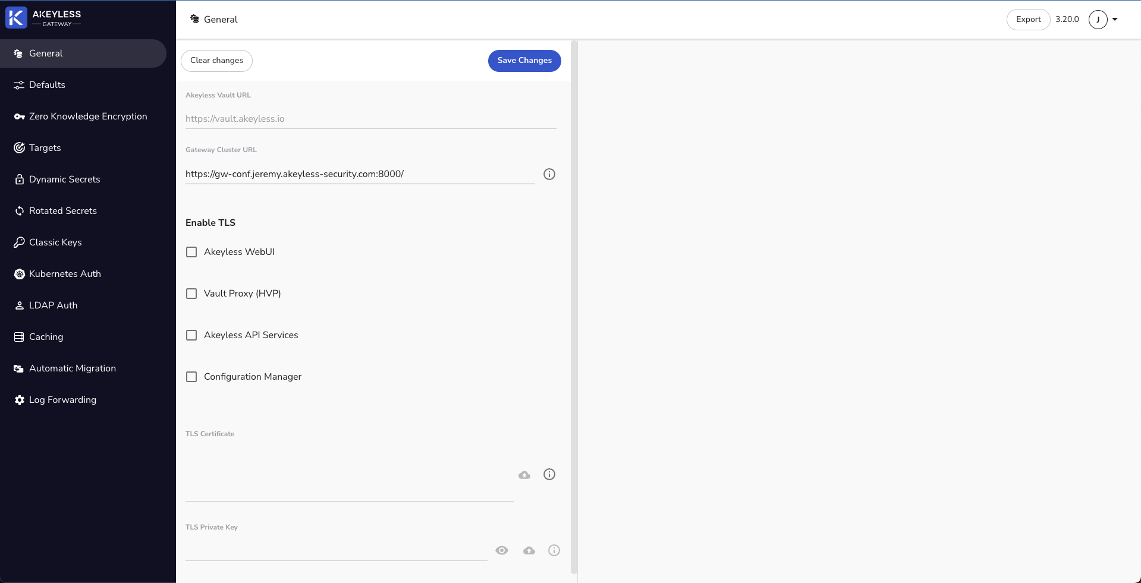Click the Akeyless Gateway logo
1141x583 pixels.
click(x=43, y=18)
